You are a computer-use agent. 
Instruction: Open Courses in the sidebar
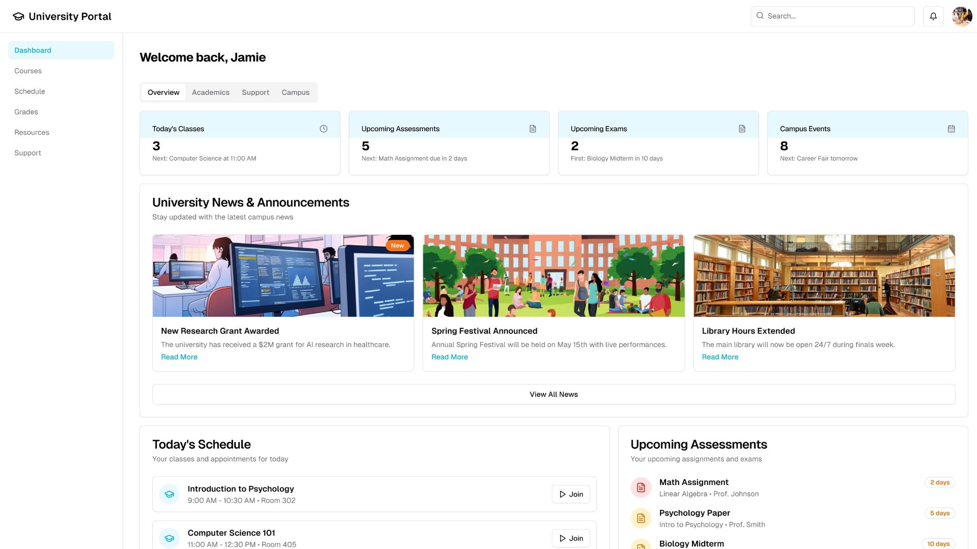pyautogui.click(x=61, y=71)
